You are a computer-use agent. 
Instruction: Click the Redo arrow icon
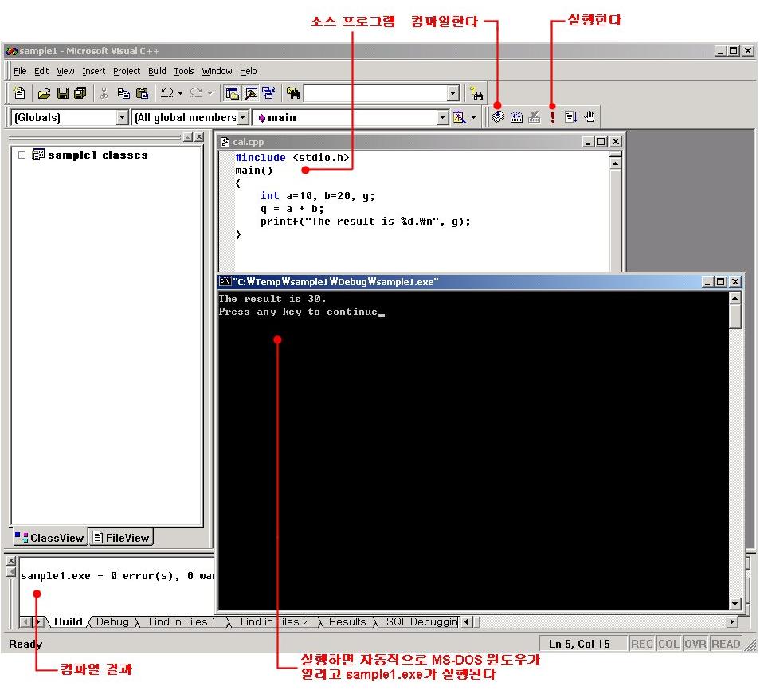point(196,93)
